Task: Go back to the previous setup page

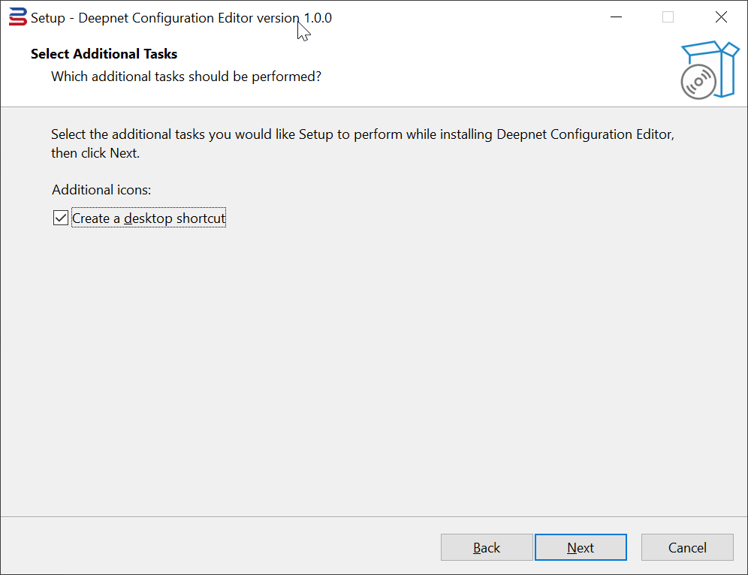Action: (x=487, y=548)
